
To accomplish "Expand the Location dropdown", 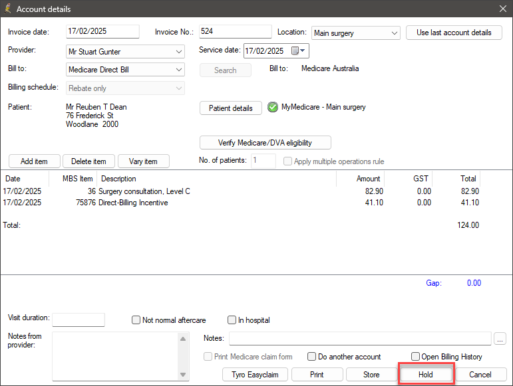I will [x=395, y=33].
